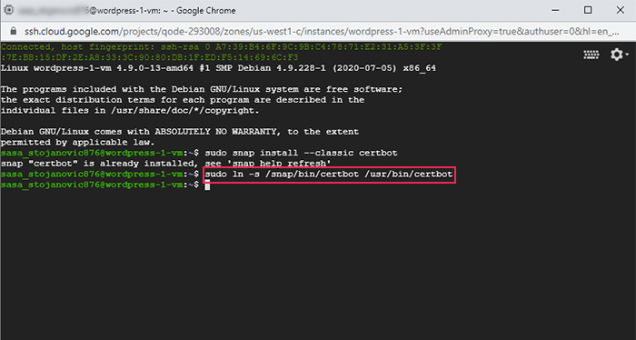Click 'snap "certbot" is already installed' message

tap(166, 164)
